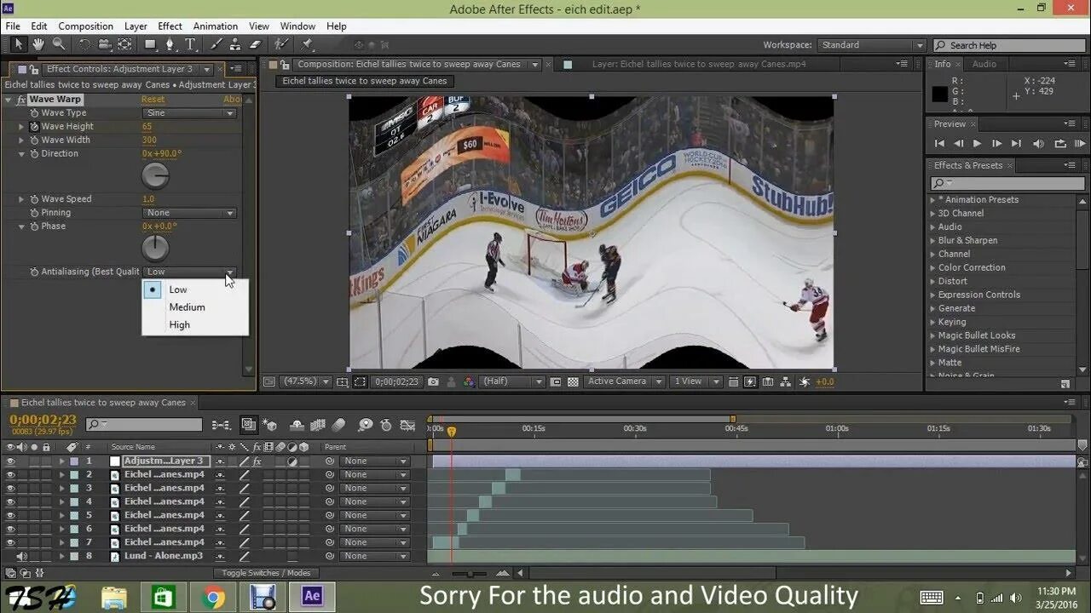Open Parent dropdown for layer 8
Image resolution: width=1091 pixels, height=613 pixels.
pyautogui.click(x=374, y=556)
